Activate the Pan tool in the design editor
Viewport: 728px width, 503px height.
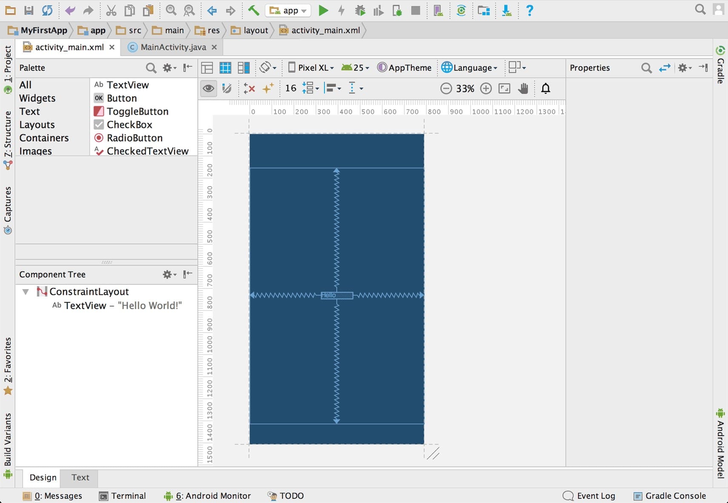[x=523, y=88]
